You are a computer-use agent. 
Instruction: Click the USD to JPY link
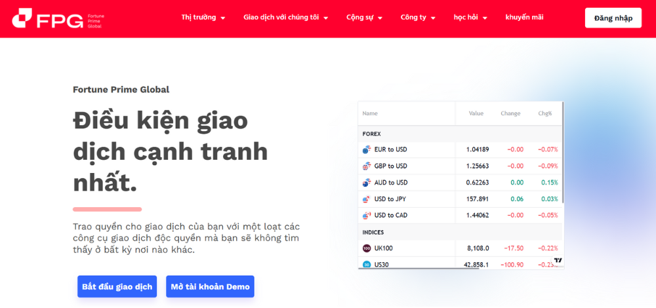coord(390,199)
